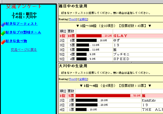Go back via 交流ページに戻る link
The height and width of the screenshot is (114, 163).
click(24, 50)
